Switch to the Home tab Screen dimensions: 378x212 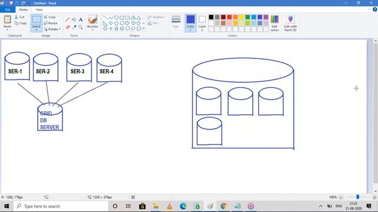tap(24, 9)
